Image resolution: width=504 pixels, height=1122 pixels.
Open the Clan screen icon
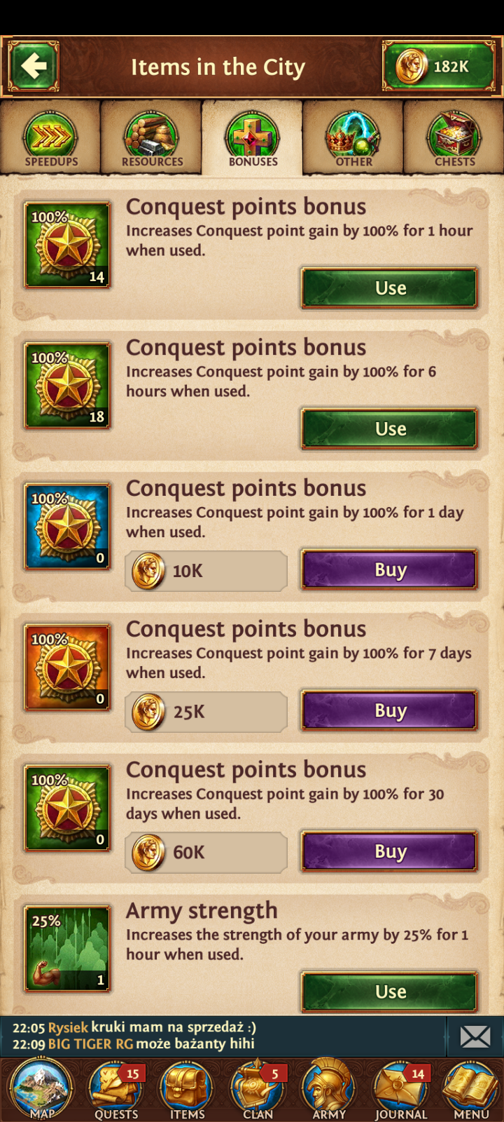coord(258,1089)
